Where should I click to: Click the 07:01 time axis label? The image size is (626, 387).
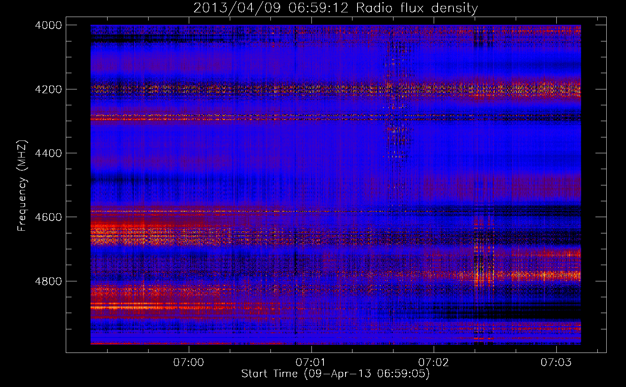(x=311, y=363)
